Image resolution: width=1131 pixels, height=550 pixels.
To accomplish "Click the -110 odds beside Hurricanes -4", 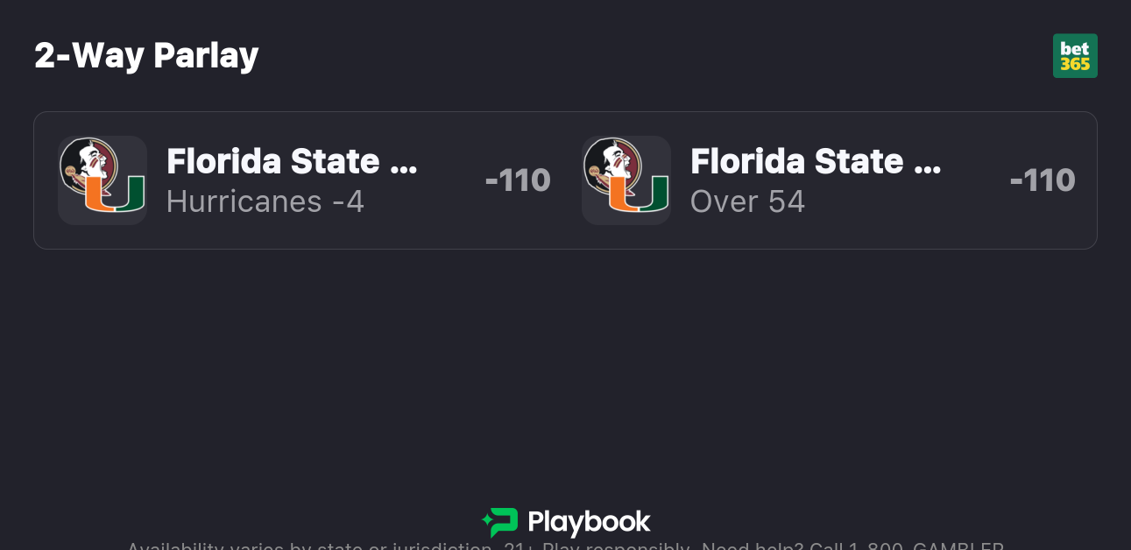I will click(x=517, y=180).
